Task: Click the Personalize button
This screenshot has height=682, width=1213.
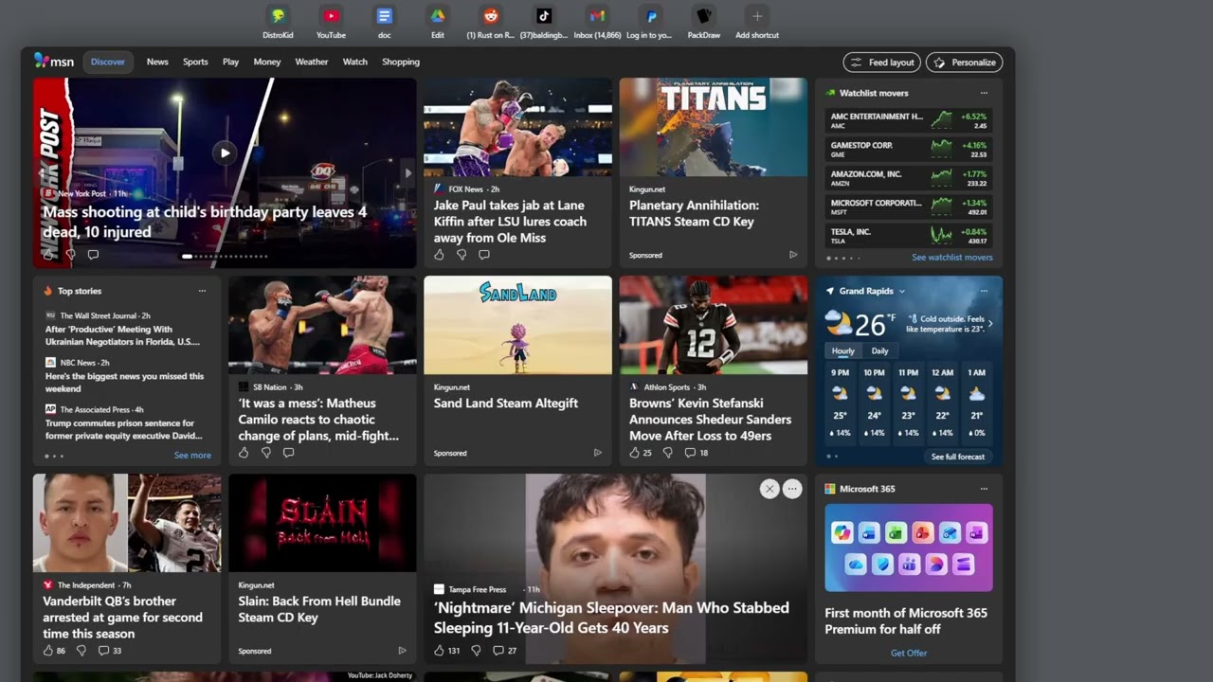Action: click(964, 63)
